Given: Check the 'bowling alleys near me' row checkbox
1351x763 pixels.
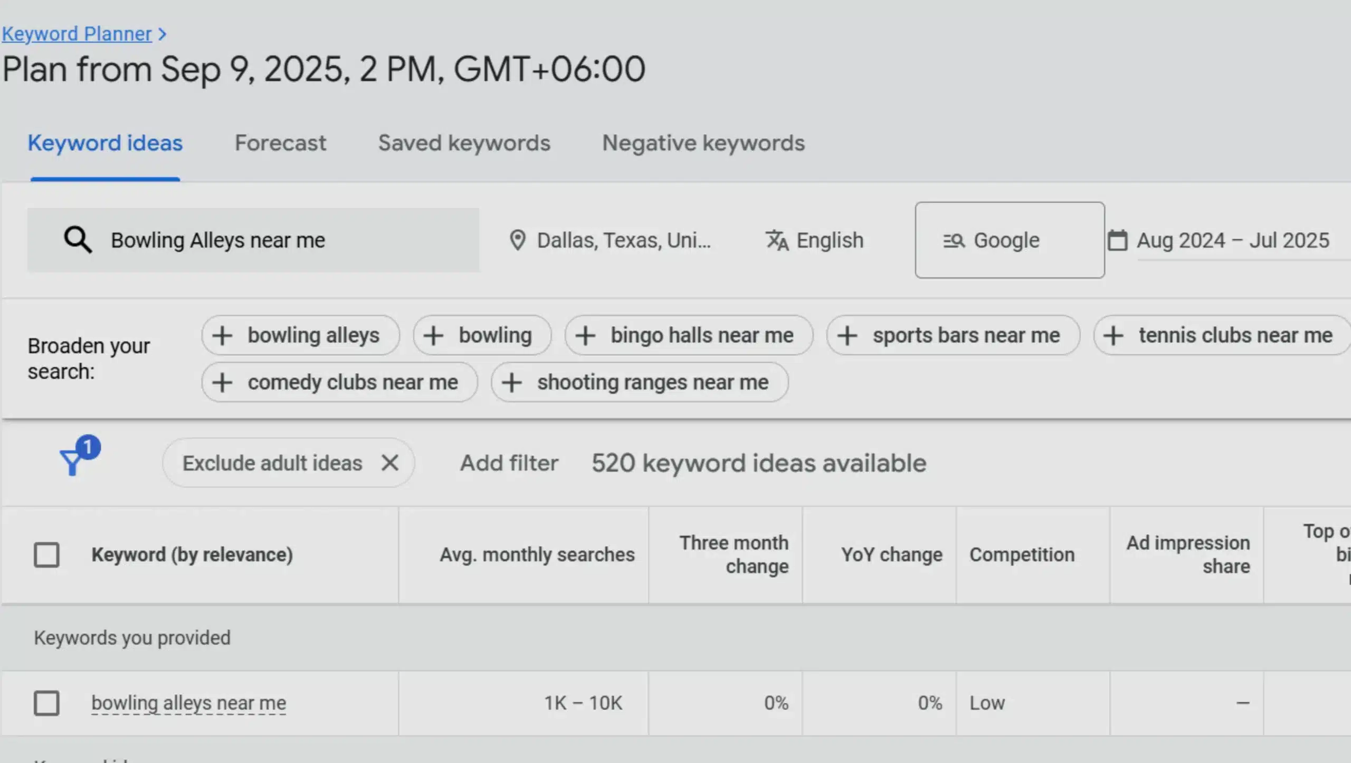Looking at the screenshot, I should coord(46,703).
